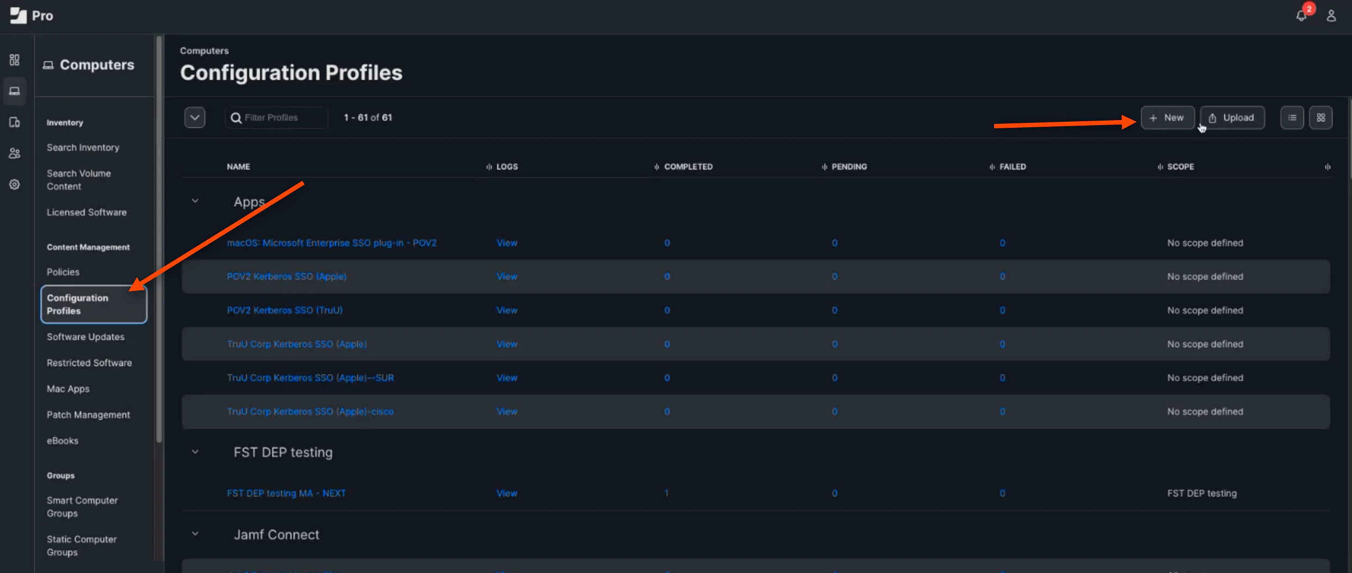
Task: Click the Computers breadcrumb
Action: 204,51
